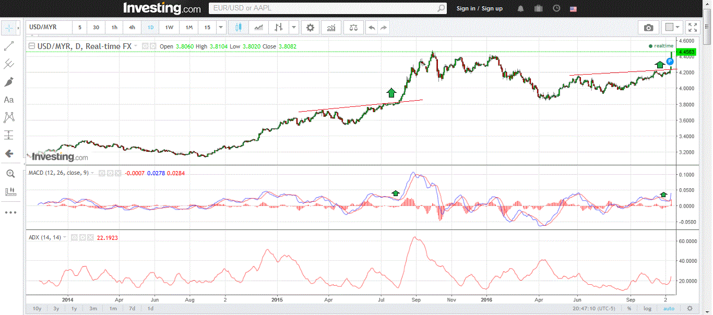The image size is (713, 315).
Task: Click the search magnifier icon
Action: coord(442,8)
